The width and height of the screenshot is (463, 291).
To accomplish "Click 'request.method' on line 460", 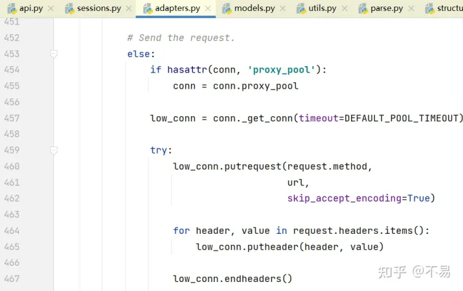I will (327, 166).
